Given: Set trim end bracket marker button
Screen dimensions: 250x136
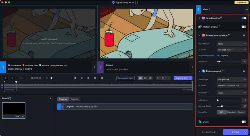Looking at the screenshot, I should point(12,78).
